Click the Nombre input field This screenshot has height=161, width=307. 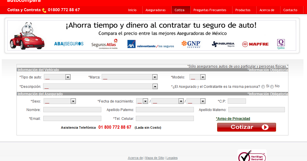click(x=72, y=110)
